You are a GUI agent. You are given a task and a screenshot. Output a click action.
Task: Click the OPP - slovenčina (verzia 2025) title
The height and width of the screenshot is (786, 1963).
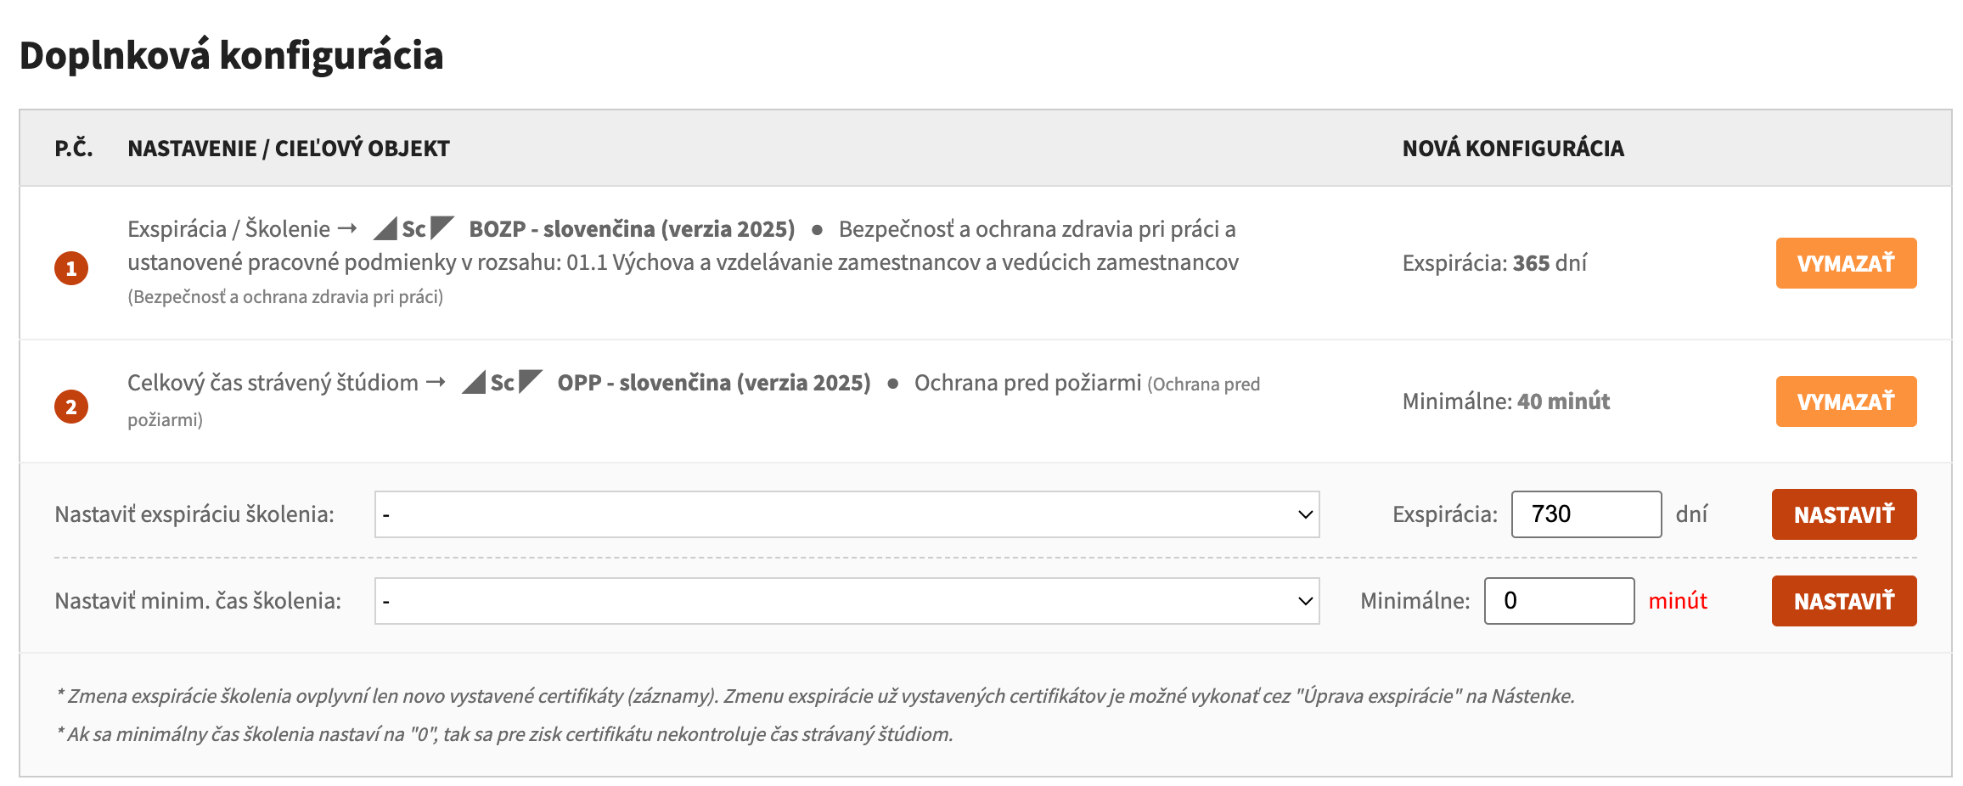[x=714, y=383]
